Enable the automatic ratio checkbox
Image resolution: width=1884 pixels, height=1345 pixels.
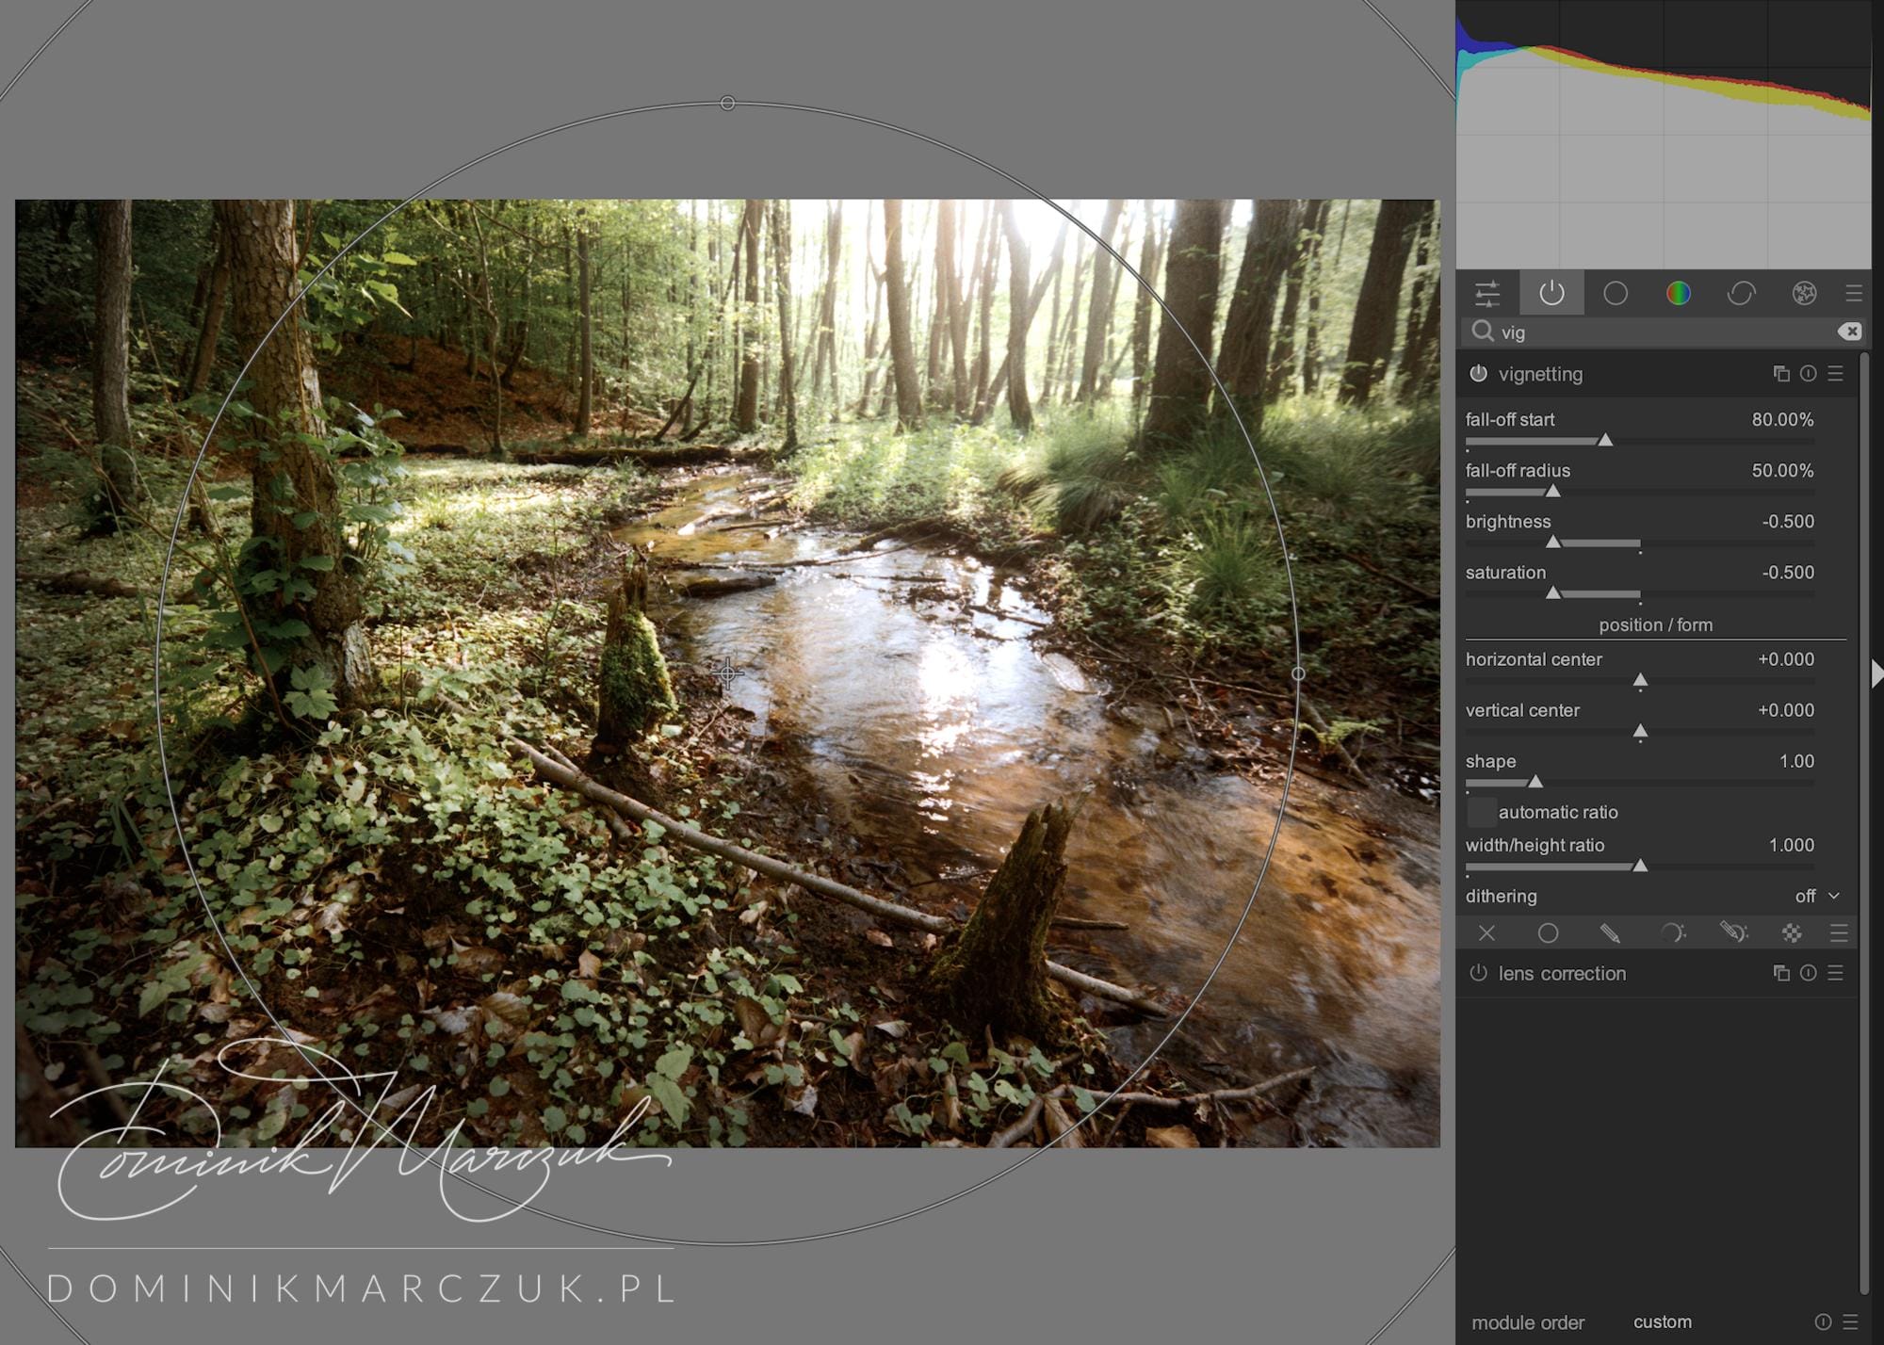(1483, 812)
